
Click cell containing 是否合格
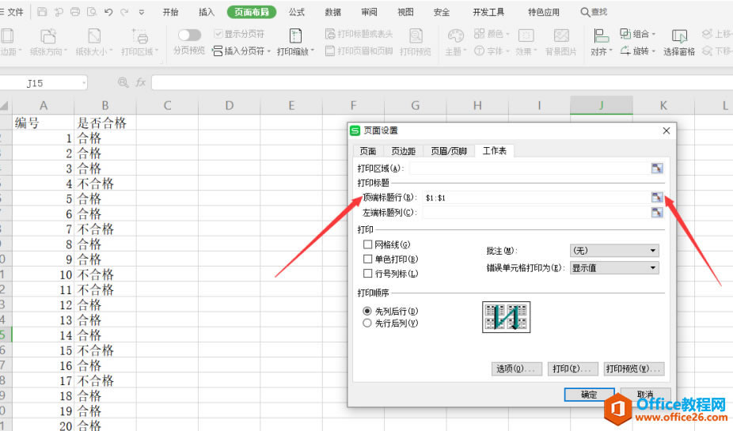[105, 123]
